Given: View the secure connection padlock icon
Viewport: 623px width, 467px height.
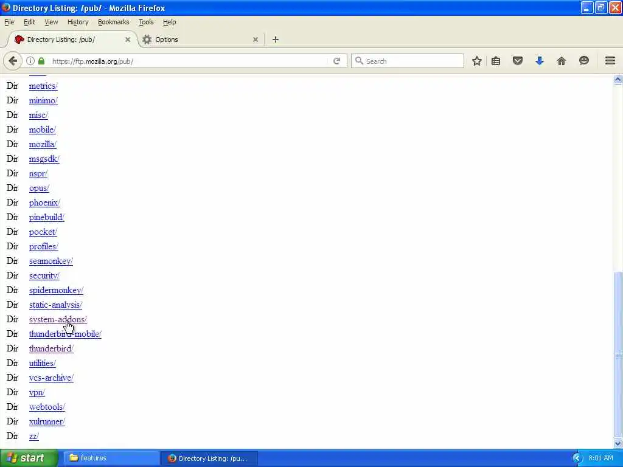Looking at the screenshot, I should [x=41, y=61].
